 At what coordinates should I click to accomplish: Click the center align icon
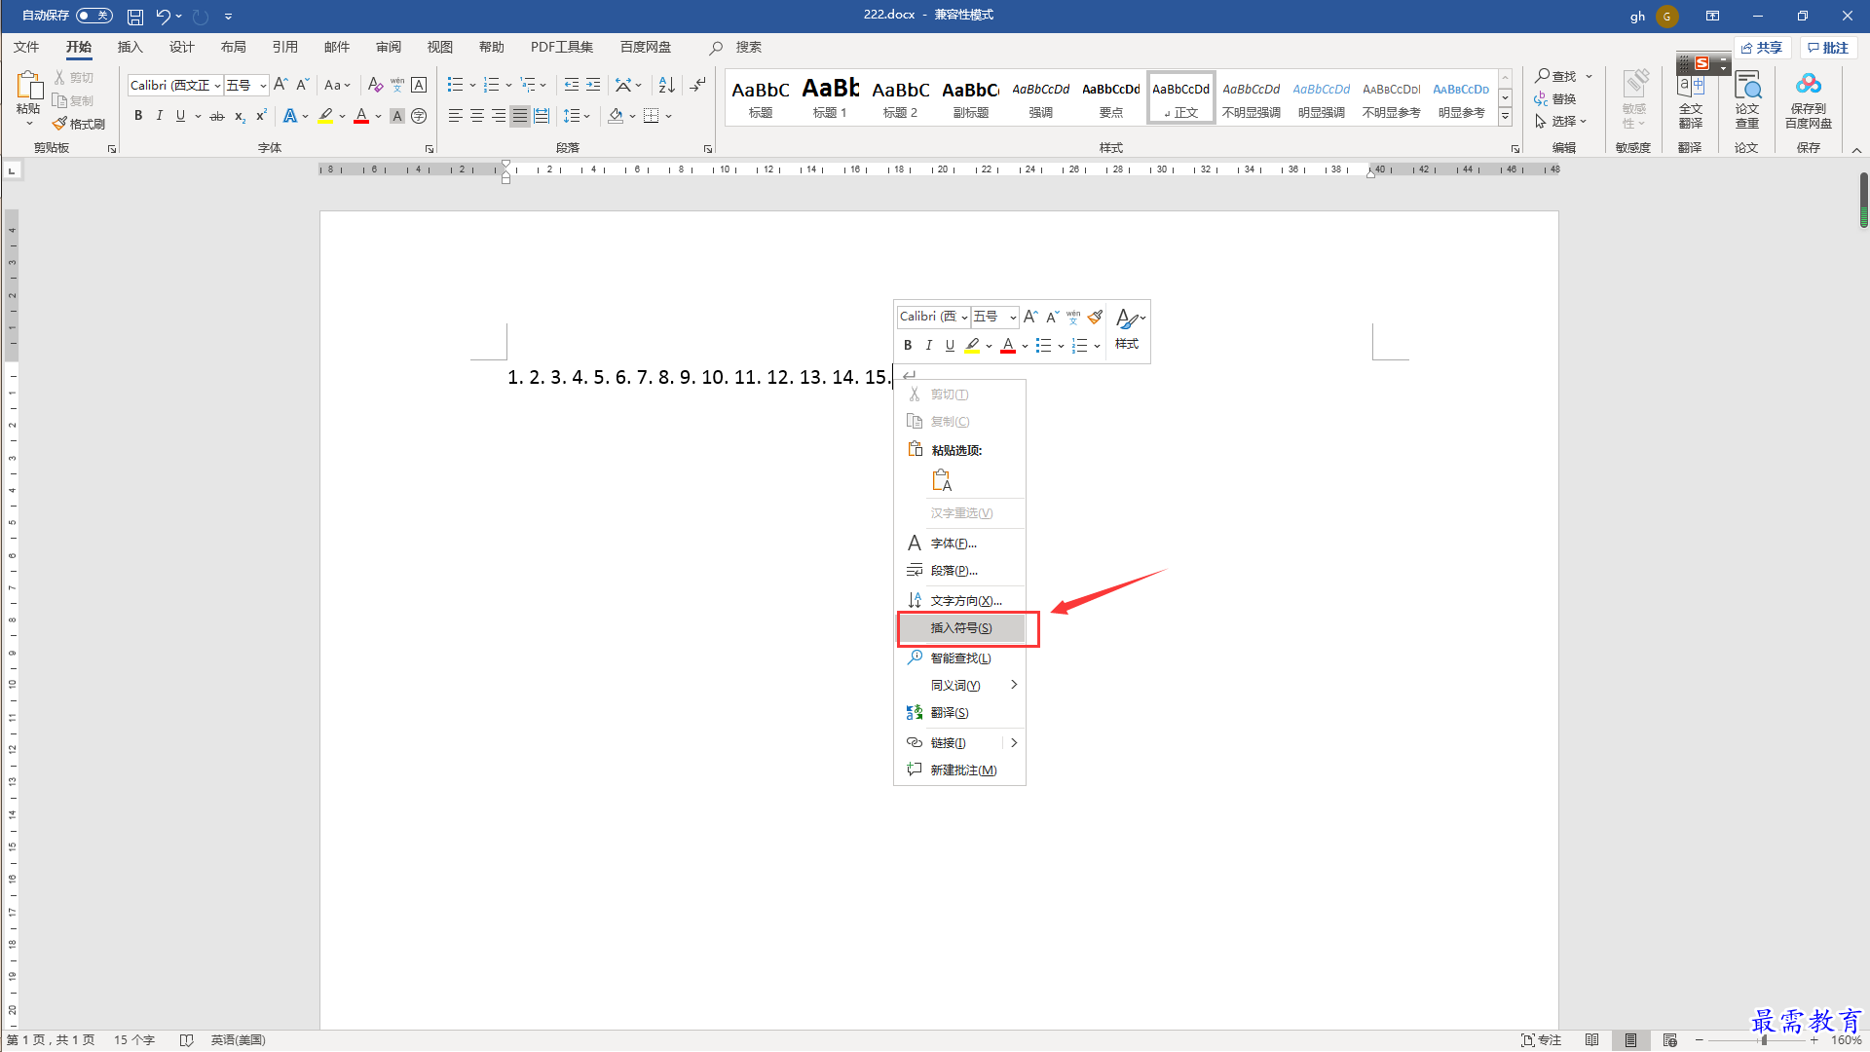pyautogui.click(x=477, y=116)
